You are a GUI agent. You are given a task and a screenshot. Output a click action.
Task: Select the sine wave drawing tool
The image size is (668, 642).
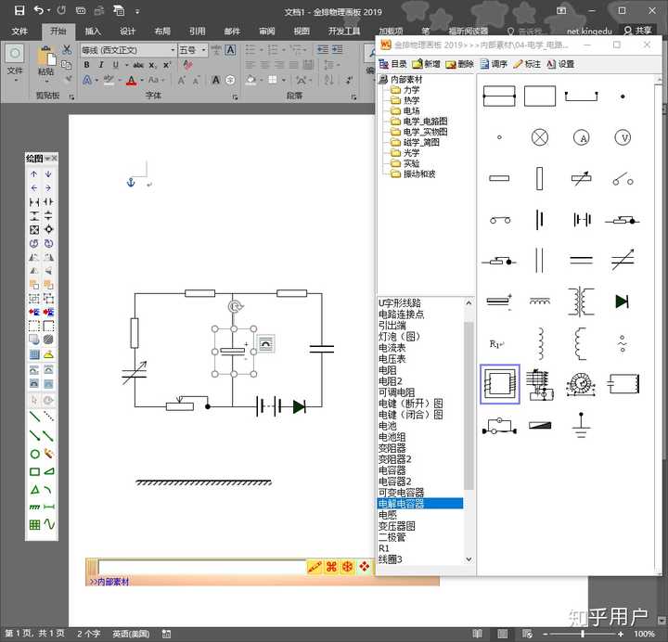coord(49,523)
